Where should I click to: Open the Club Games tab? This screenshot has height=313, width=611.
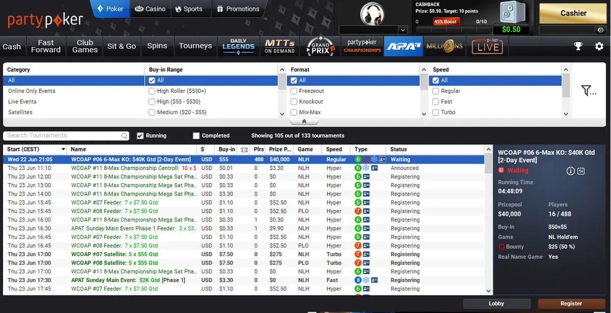point(85,46)
